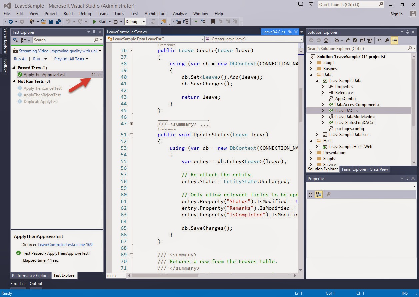Switch to the LeaveControllerTest.cs tab
The image size is (419, 297).
pos(127,32)
